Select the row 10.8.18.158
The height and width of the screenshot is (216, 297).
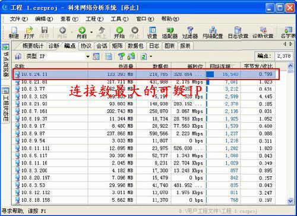[144, 200]
